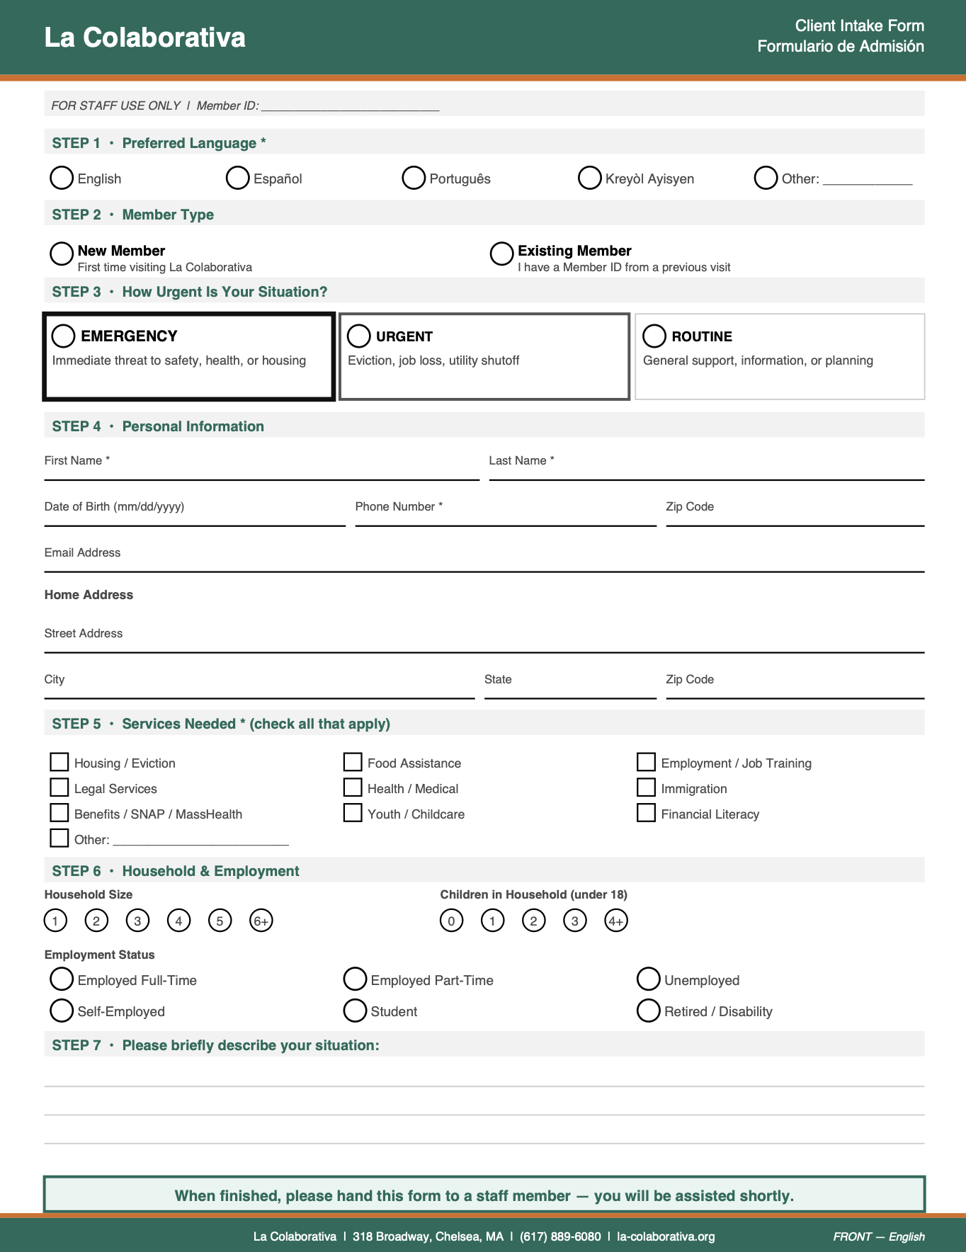
Task: Select the Other language radio button
Action: pyautogui.click(x=766, y=178)
